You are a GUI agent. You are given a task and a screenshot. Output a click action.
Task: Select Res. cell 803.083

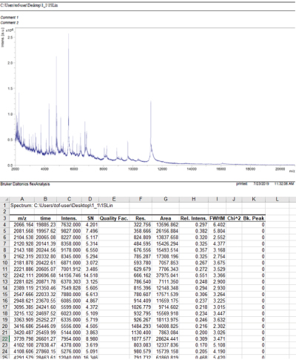tap(141, 345)
